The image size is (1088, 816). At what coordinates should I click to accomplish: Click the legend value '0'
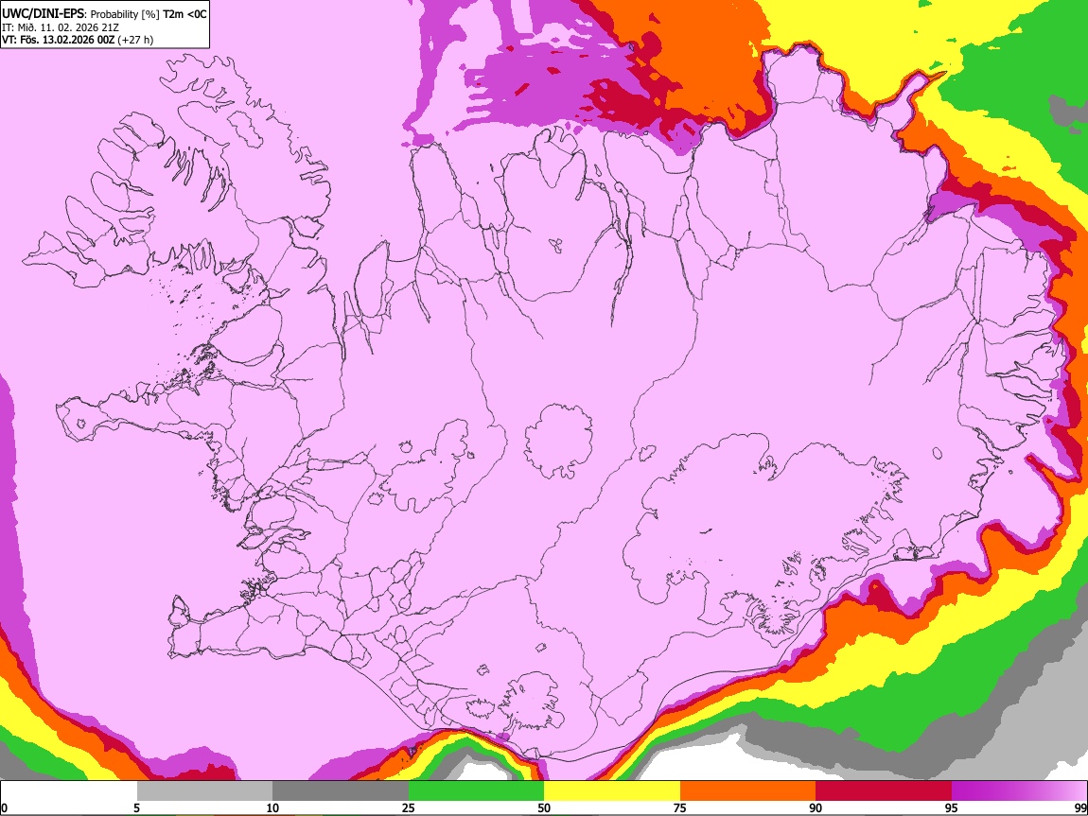click(5, 807)
